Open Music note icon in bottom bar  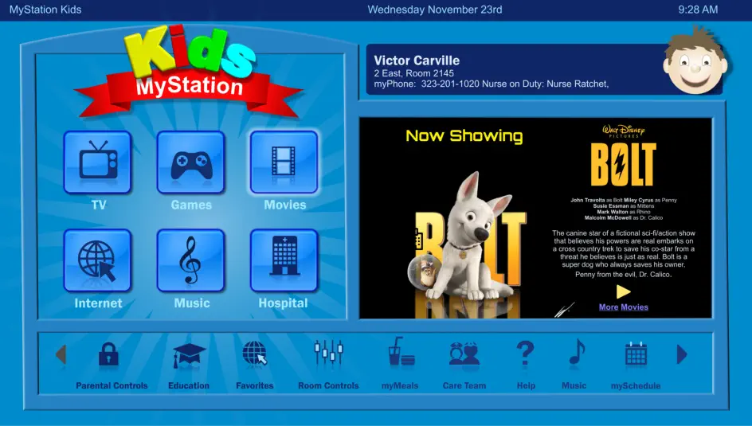tap(577, 352)
